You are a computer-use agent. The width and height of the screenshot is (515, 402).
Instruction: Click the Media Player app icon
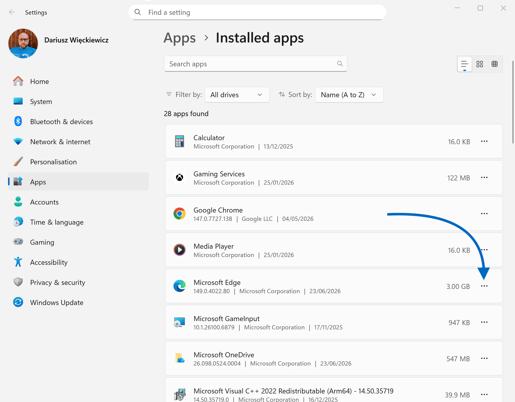pyautogui.click(x=180, y=250)
